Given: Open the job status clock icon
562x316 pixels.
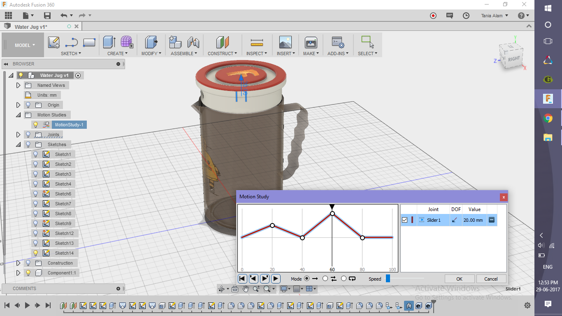Looking at the screenshot, I should coord(466,16).
